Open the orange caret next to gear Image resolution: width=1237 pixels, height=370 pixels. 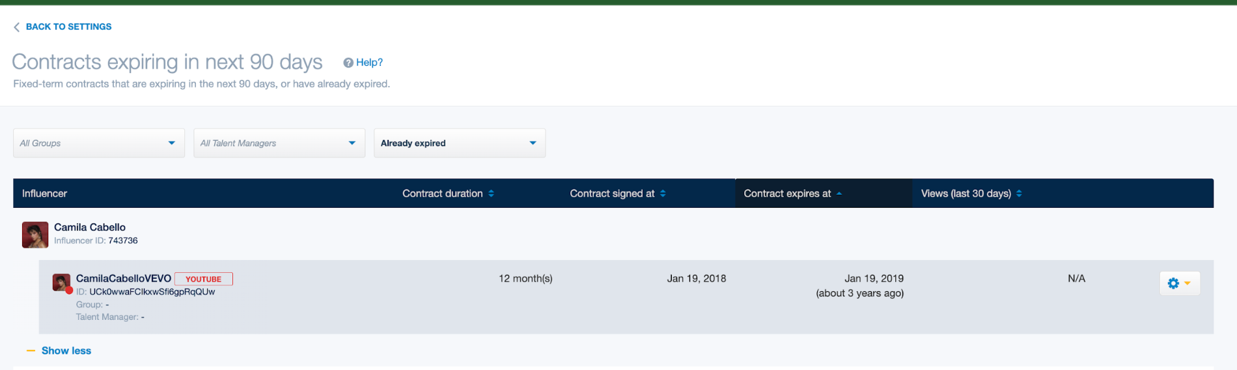pyautogui.click(x=1188, y=283)
